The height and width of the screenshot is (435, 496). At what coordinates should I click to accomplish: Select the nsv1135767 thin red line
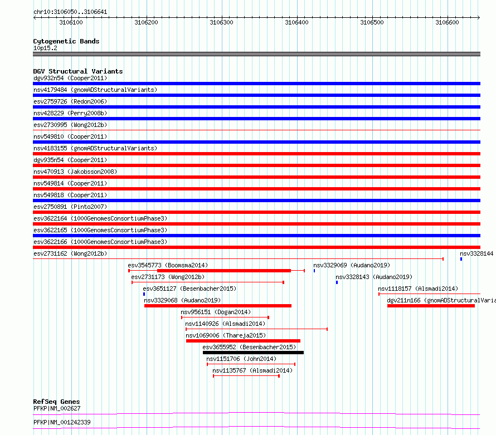click(x=246, y=376)
